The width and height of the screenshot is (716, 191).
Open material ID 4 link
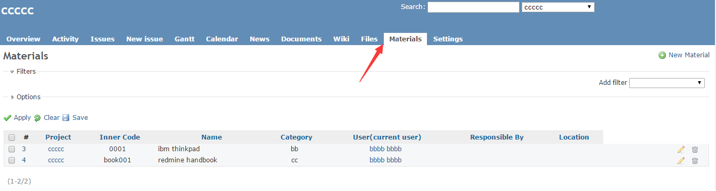[24, 160]
